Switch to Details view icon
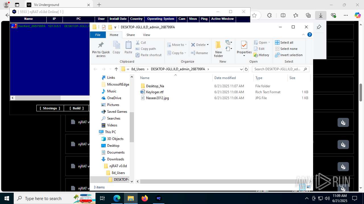 303,187
